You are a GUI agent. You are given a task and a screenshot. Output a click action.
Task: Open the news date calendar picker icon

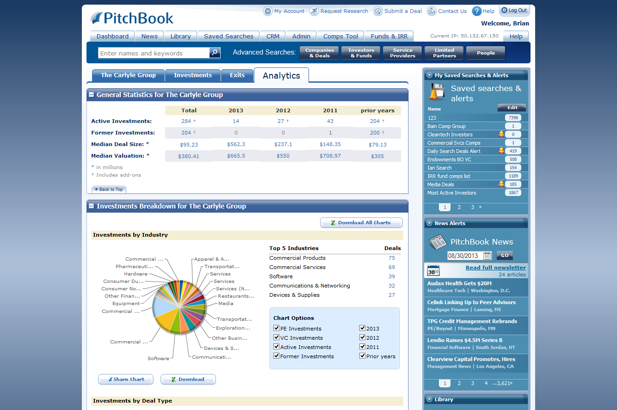pos(487,256)
